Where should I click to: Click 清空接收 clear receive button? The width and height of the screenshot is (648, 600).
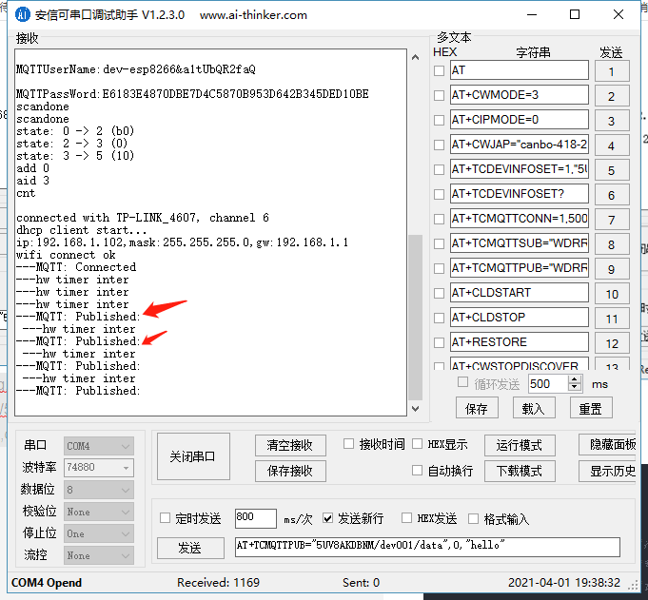point(290,445)
